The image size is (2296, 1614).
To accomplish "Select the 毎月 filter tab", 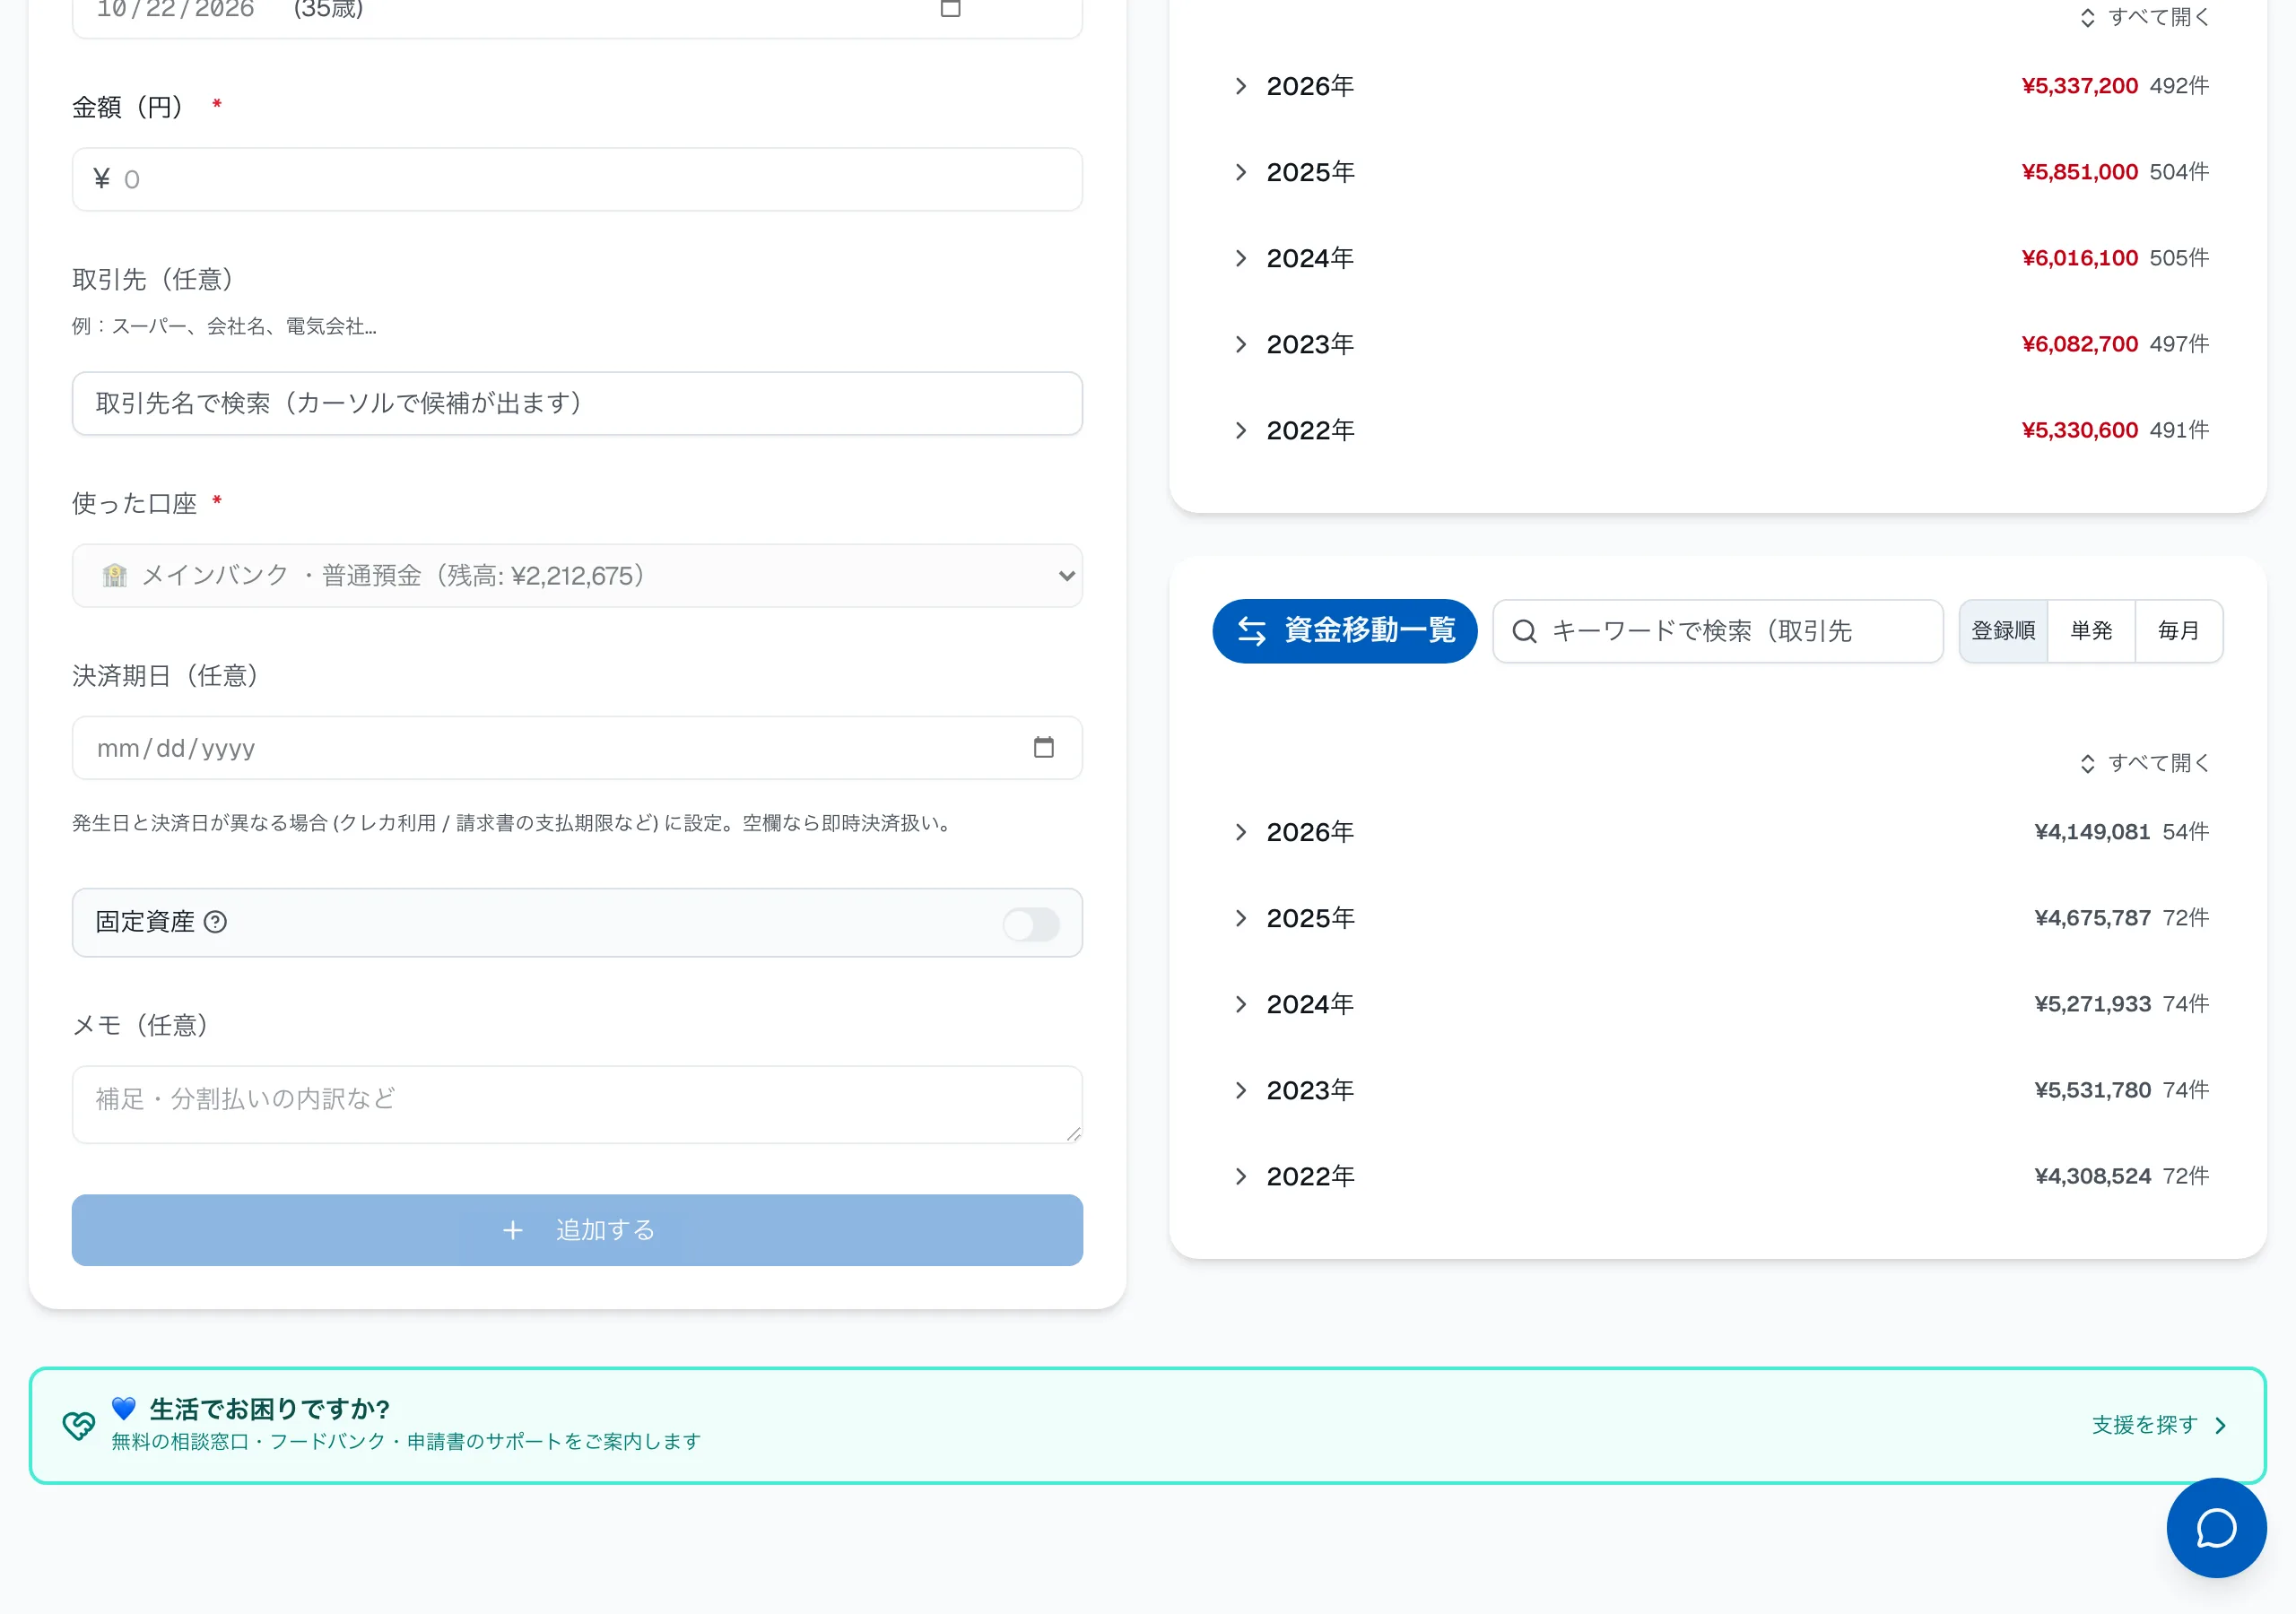I will 2178,631.
